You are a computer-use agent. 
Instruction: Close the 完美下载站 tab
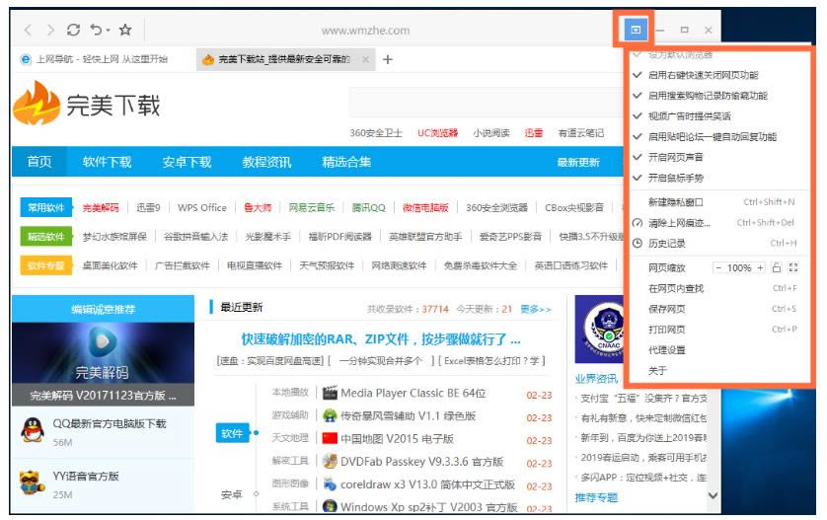coord(365,59)
